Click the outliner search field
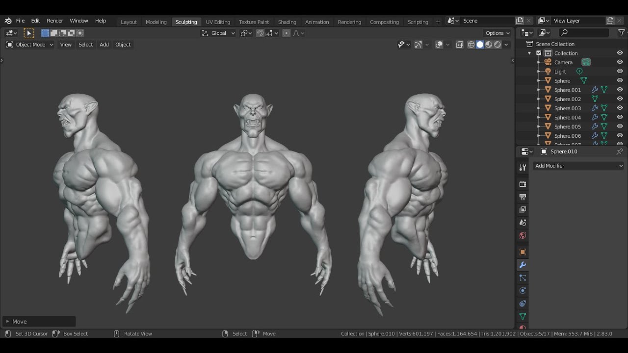This screenshot has height=353, width=628. click(x=584, y=32)
